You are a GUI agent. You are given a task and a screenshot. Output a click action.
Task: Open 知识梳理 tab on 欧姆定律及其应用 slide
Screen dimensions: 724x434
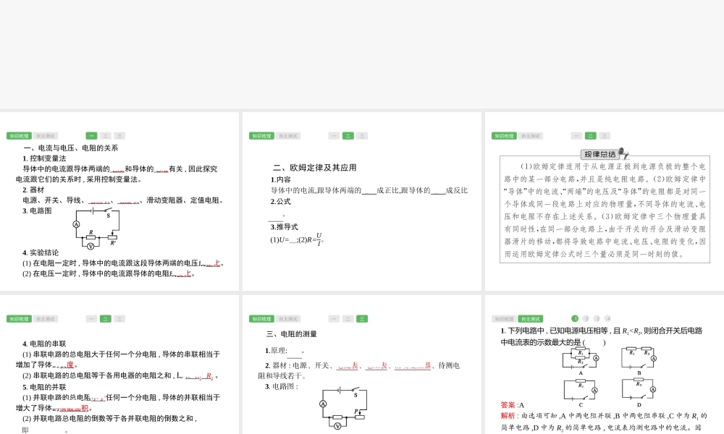point(261,136)
